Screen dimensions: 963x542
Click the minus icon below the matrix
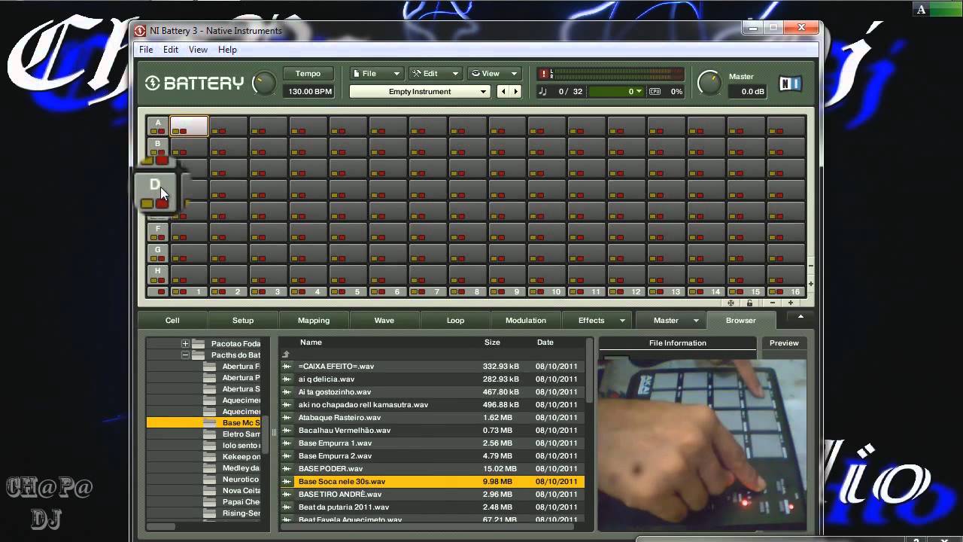tap(773, 303)
